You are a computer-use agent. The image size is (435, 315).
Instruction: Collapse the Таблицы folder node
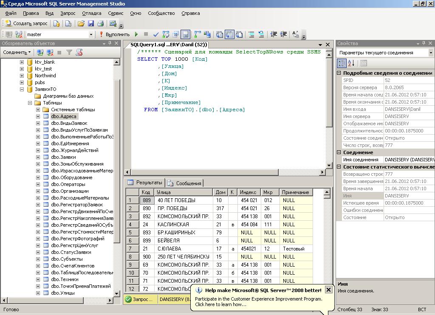tap(30, 103)
